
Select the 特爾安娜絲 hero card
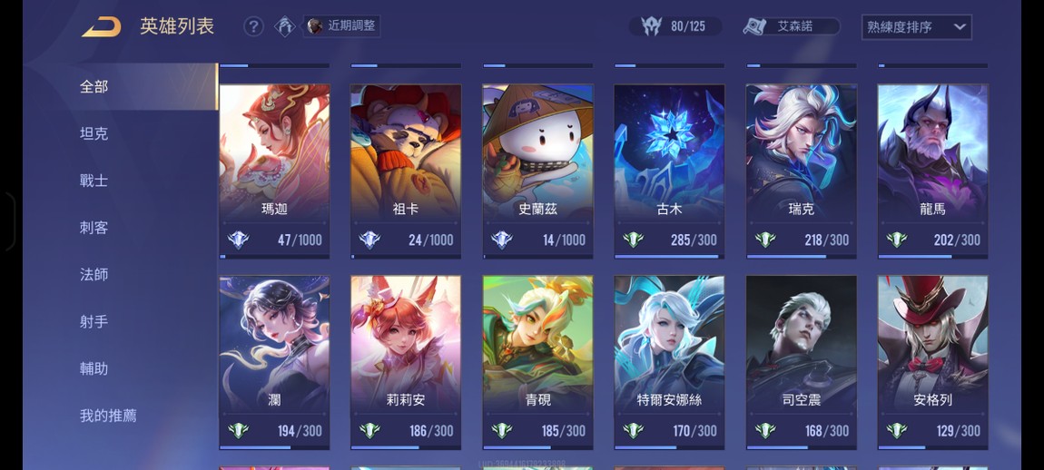[669, 362]
